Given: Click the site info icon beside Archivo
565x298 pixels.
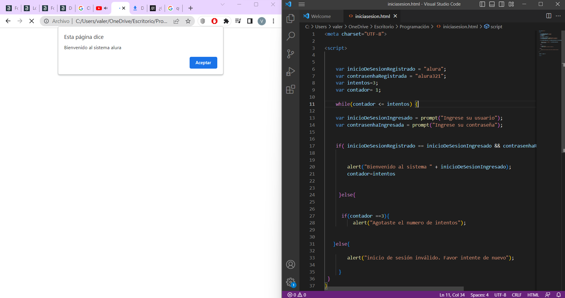Looking at the screenshot, I should point(47,21).
